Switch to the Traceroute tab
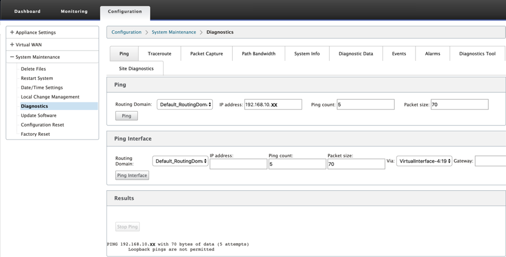506x257 pixels. pos(160,53)
